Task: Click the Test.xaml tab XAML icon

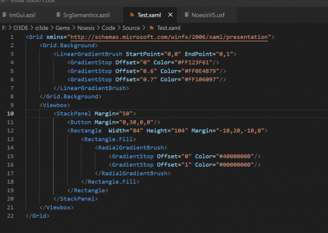Action: (x=132, y=15)
